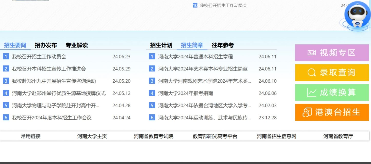Click date 24.02.03
Screen dimensions: 371x164
[x=268, y=106]
